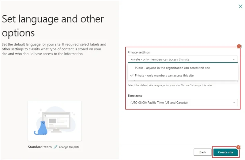This screenshot has height=160, width=245.
Task: Choose Public - anyone in the organization option
Action: point(183,68)
